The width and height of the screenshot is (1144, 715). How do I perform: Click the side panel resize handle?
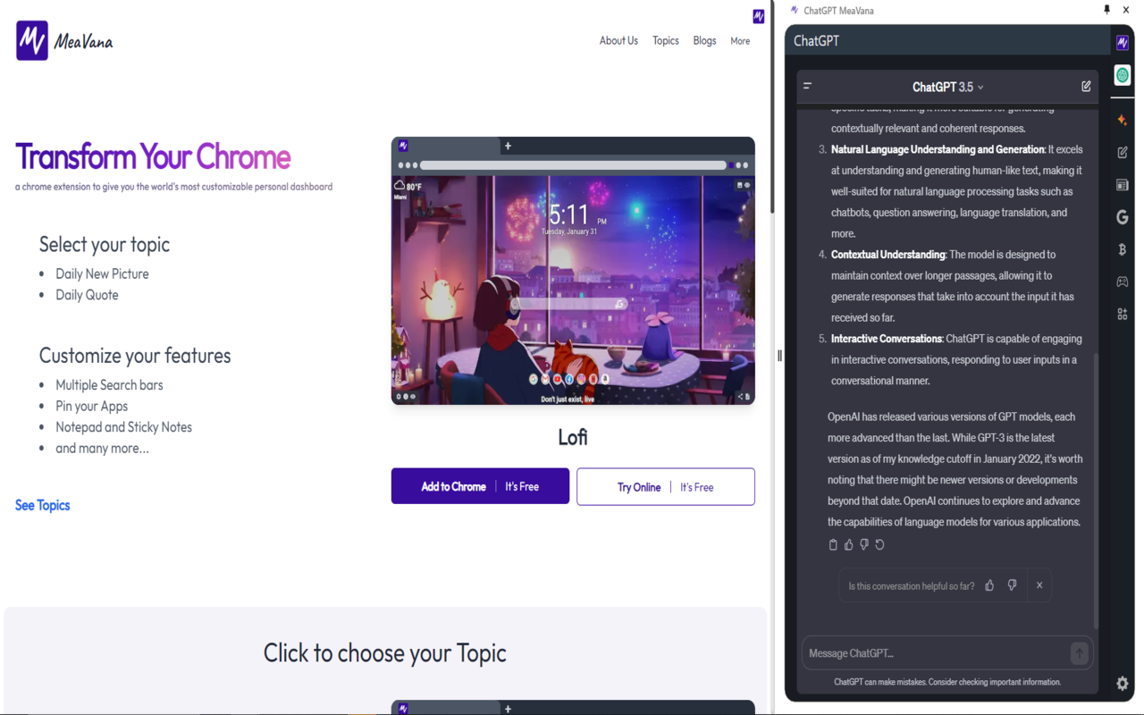(x=779, y=356)
